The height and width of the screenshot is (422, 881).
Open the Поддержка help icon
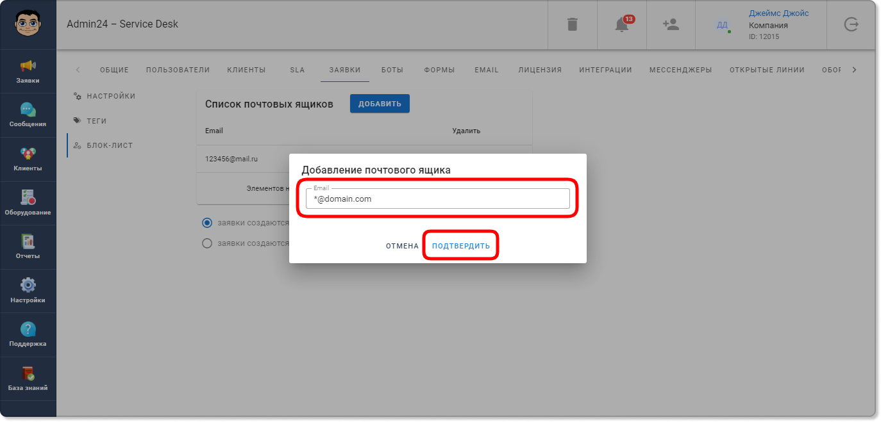click(x=28, y=335)
